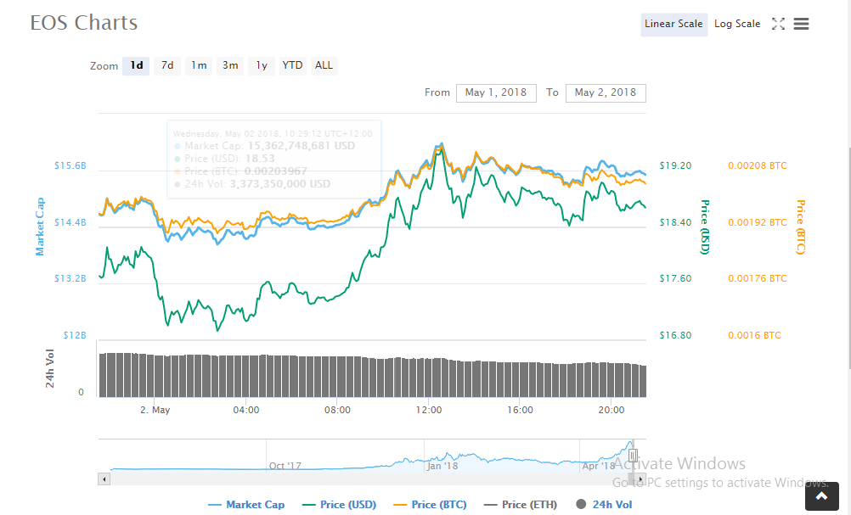The height and width of the screenshot is (515, 851).
Task: Toggle fullscreen chart view icon
Action: coord(778,24)
